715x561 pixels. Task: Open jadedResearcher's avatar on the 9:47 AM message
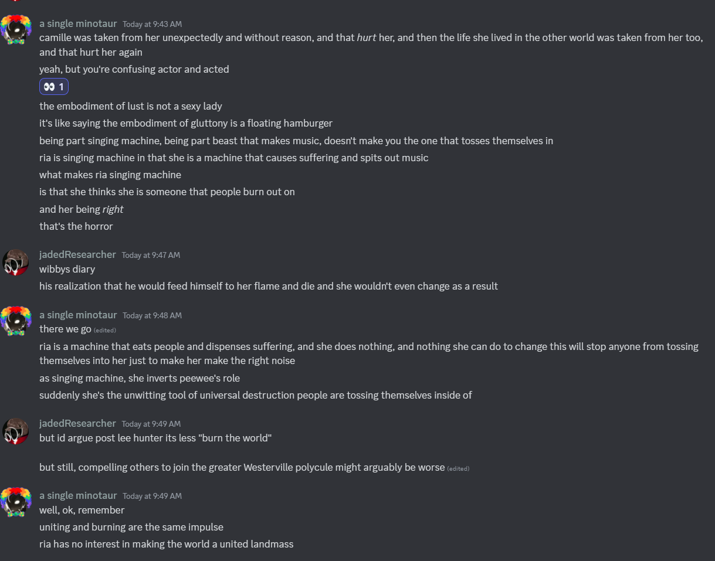16,261
